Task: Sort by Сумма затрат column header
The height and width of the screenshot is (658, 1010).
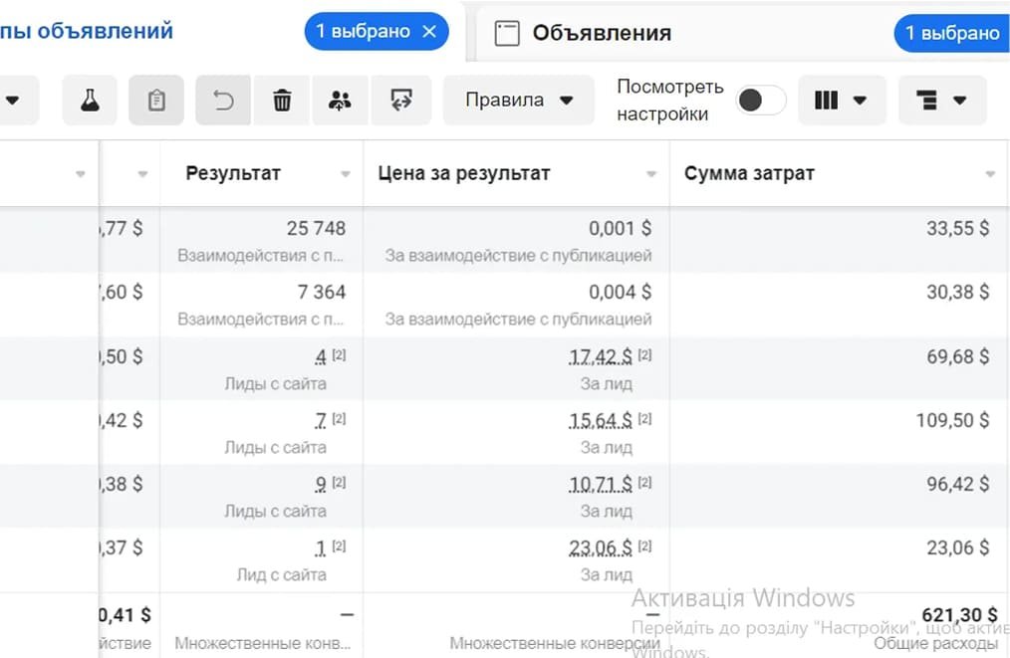Action: pyautogui.click(x=749, y=173)
